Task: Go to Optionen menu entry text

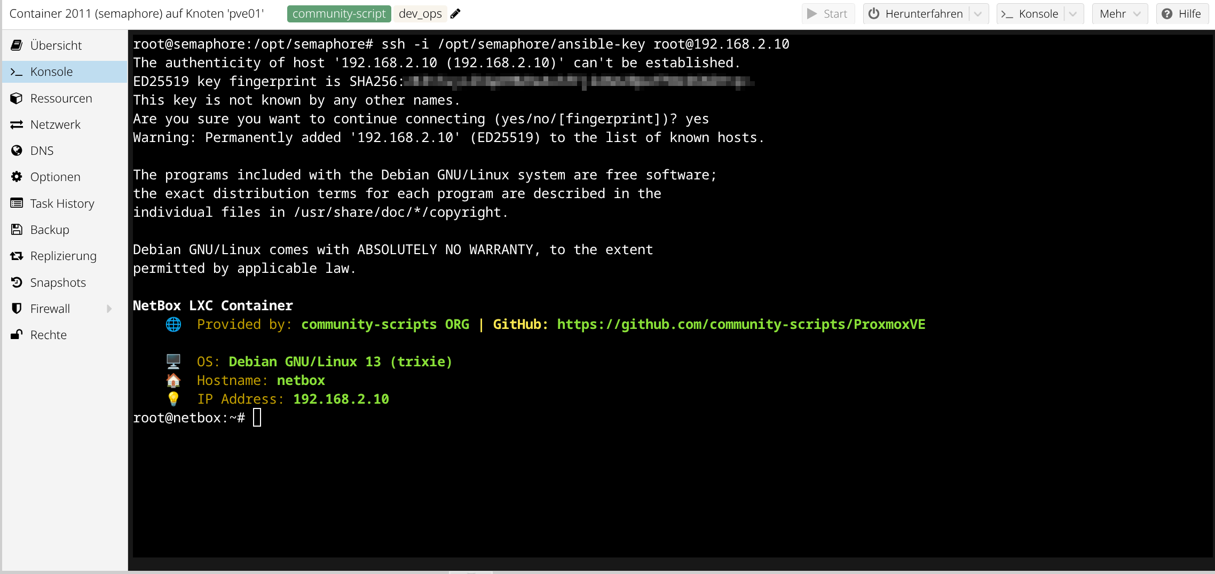Action: point(56,177)
